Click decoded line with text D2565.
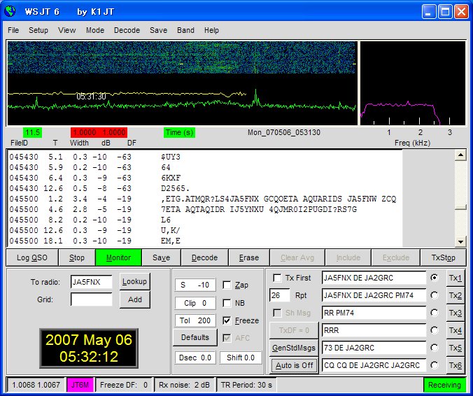The width and height of the screenshot is (473, 396). (x=99, y=188)
